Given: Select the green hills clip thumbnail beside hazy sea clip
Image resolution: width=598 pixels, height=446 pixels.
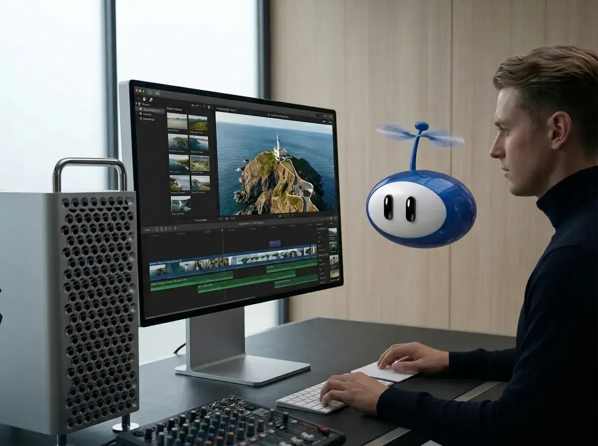Looking at the screenshot, I should coord(198,123).
